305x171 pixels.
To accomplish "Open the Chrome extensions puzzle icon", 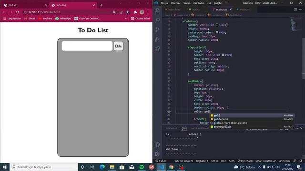I will pyautogui.click(x=135, y=12).
